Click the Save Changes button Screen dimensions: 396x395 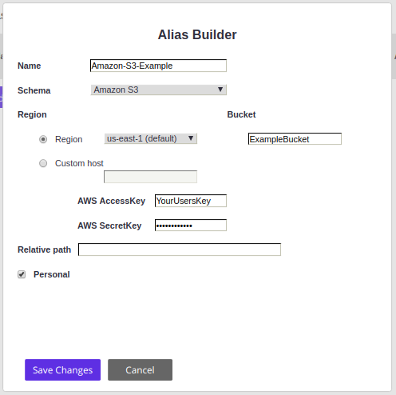point(63,370)
